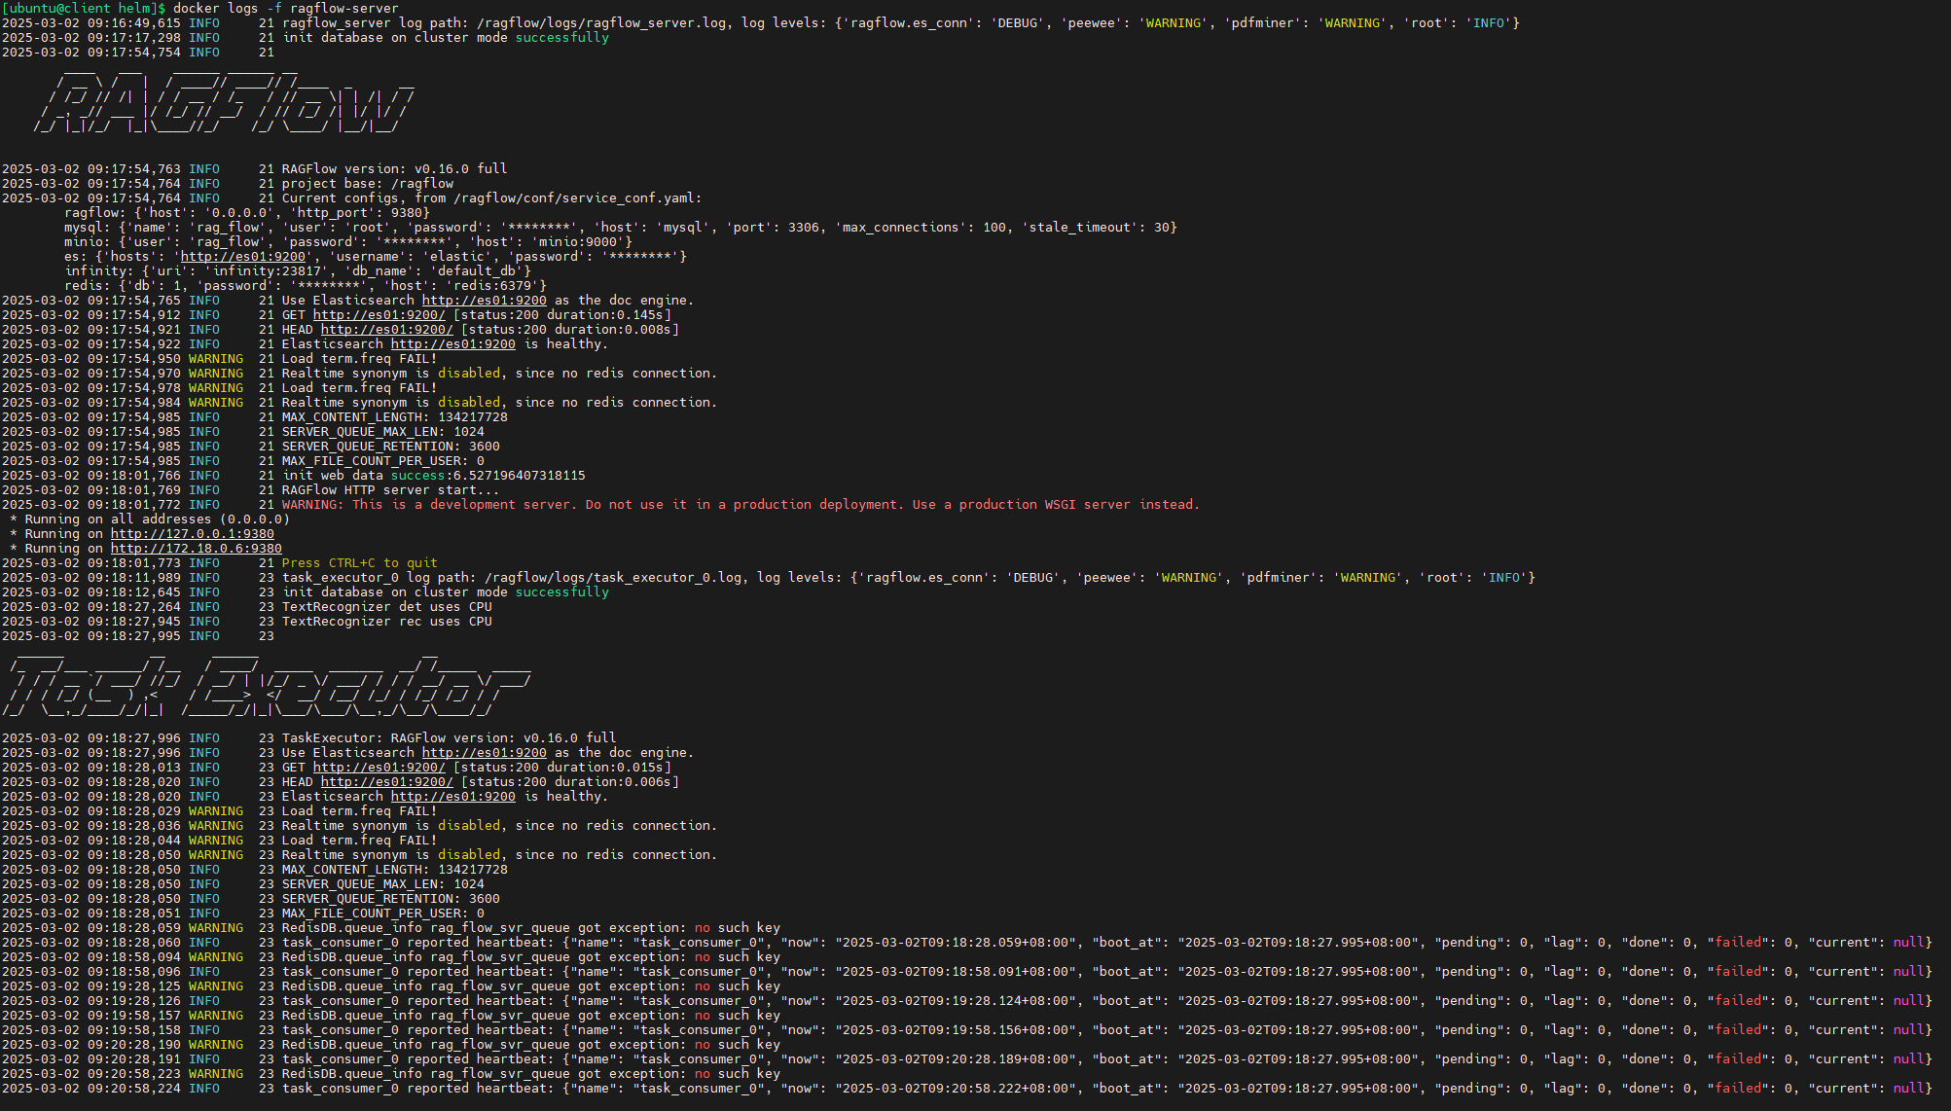Click 'RAGFlow version: v0.16.0 full' text

point(394,169)
